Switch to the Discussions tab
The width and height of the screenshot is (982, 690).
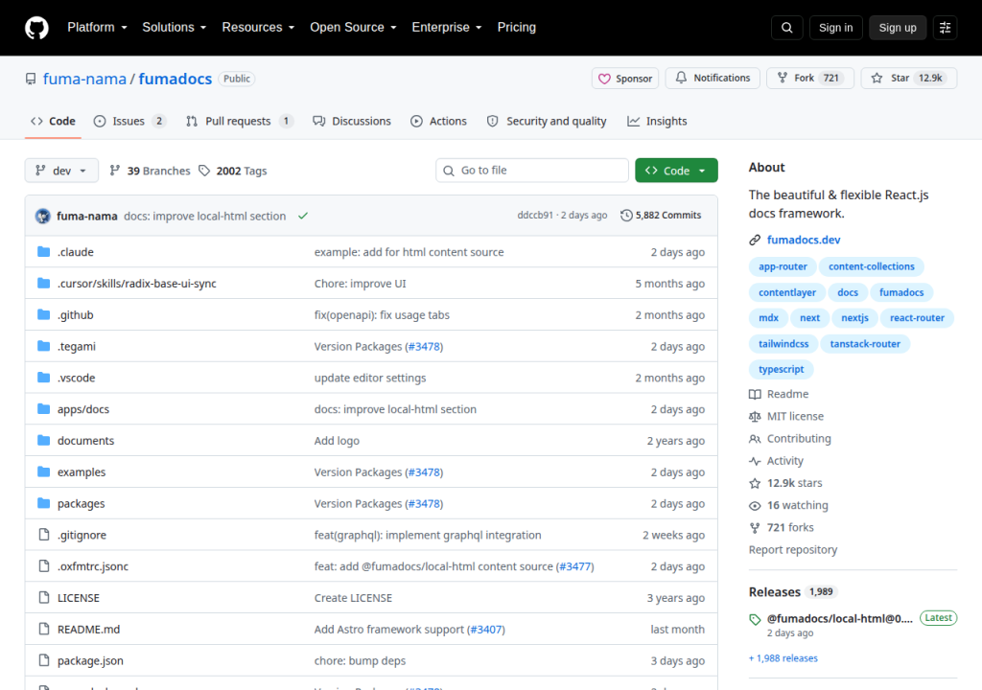coord(352,121)
